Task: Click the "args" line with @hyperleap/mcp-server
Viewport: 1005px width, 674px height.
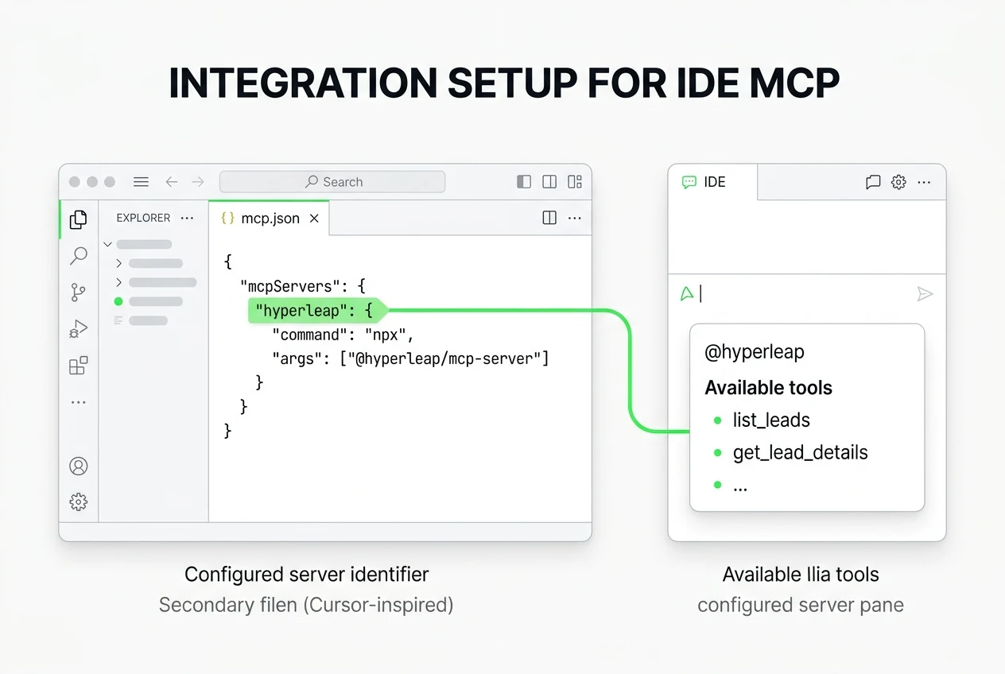Action: pos(410,358)
